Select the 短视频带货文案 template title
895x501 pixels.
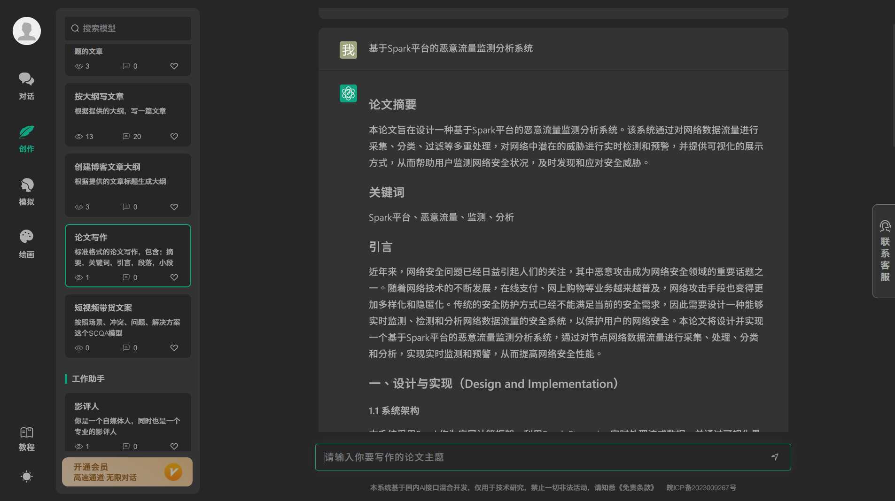click(103, 308)
